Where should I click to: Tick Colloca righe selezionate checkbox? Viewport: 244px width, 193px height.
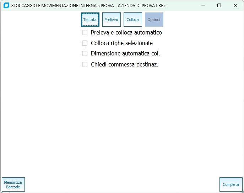[85, 43]
